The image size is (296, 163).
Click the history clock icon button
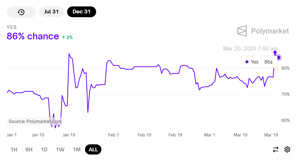click(x=21, y=12)
